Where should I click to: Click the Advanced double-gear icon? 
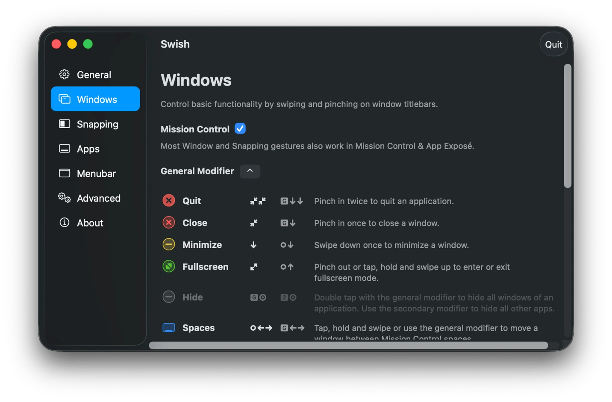pyautogui.click(x=65, y=197)
